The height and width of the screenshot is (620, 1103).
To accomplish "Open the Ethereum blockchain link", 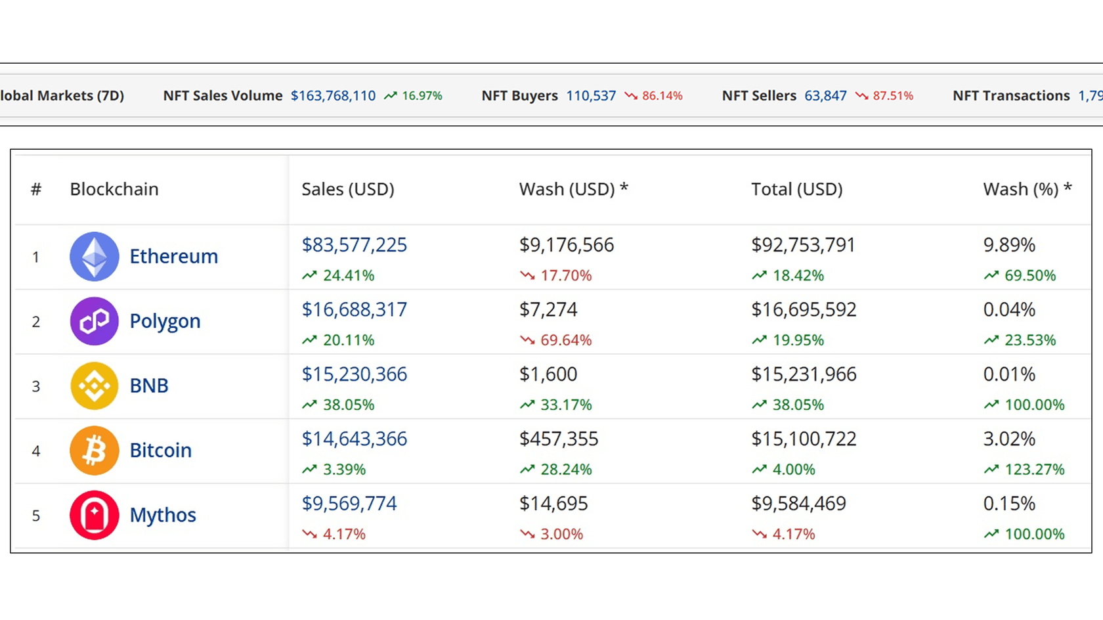I will (x=173, y=256).
